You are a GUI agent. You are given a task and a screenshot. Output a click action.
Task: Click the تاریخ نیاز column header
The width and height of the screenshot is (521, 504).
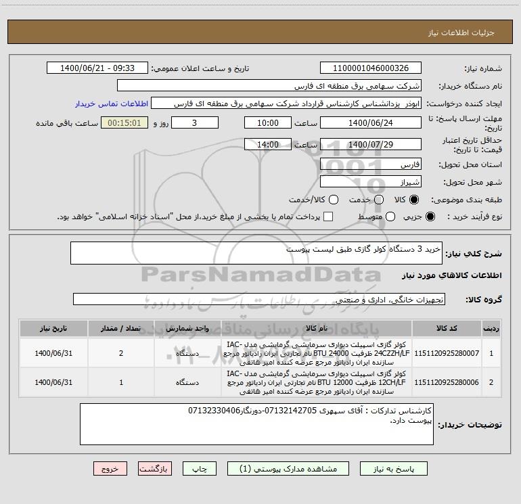53,329
